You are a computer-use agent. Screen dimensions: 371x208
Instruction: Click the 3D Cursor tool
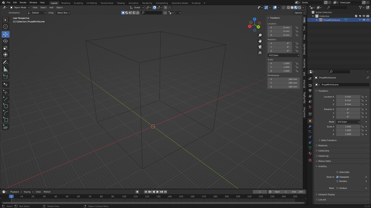pos(6,27)
